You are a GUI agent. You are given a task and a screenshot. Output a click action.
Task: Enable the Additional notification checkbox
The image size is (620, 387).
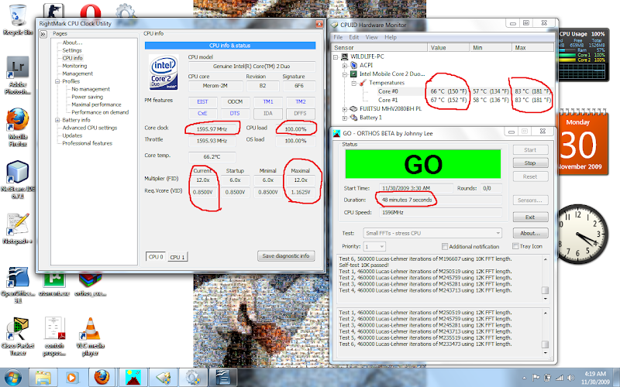(444, 246)
